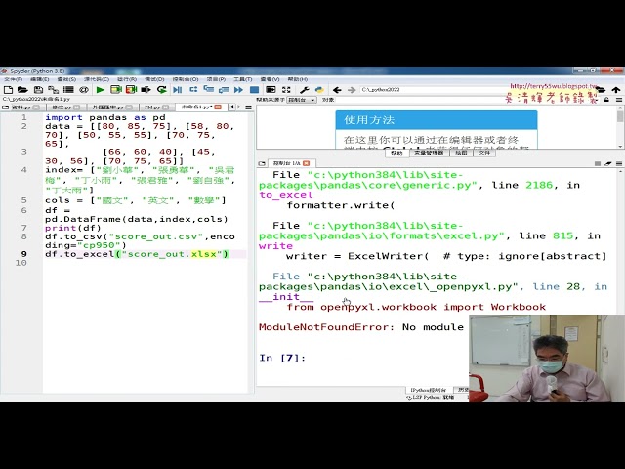This screenshot has height=469, width=625.
Task: Open a file via the folder icon
Action: 22,90
